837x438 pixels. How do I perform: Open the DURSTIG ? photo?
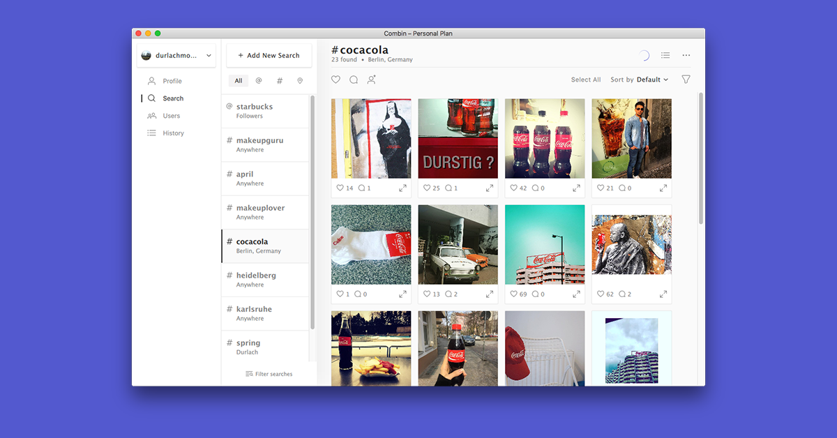coord(458,138)
